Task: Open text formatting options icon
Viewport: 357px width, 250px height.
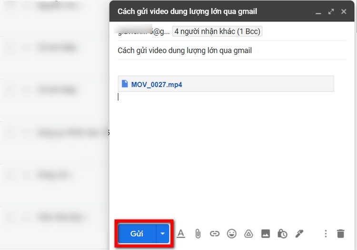Action: click(181, 234)
